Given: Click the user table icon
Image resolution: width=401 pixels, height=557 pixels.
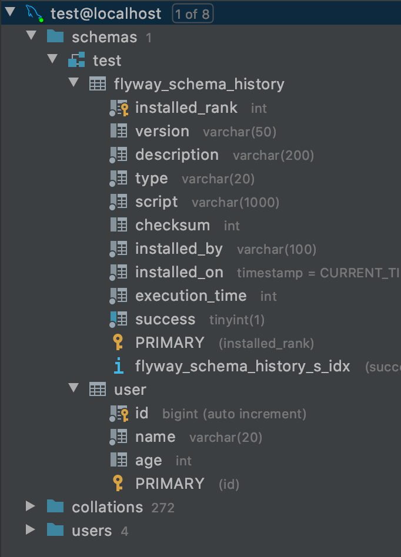Looking at the screenshot, I should click(x=97, y=389).
